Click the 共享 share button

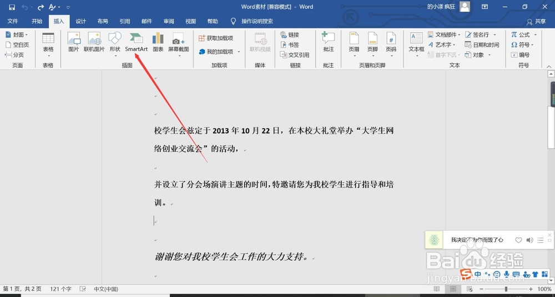536,22
